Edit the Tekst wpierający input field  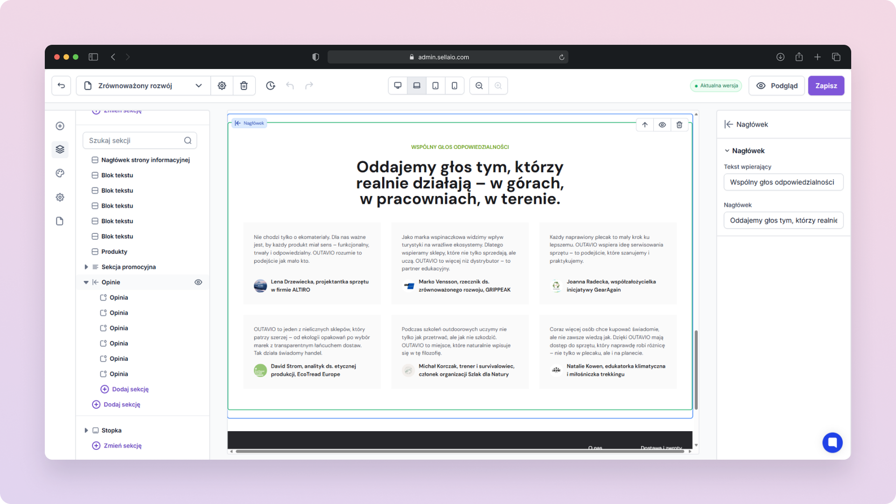pyautogui.click(x=784, y=182)
